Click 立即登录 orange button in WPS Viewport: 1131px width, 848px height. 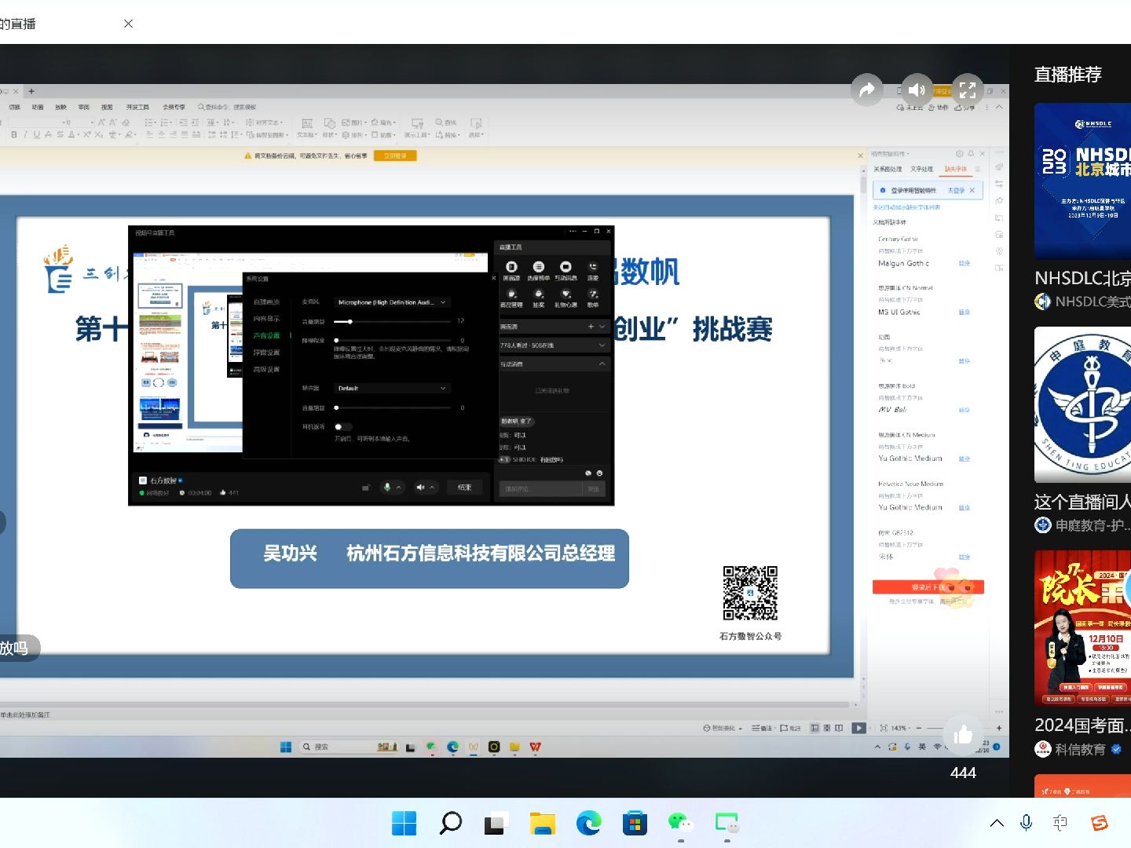[x=395, y=156]
